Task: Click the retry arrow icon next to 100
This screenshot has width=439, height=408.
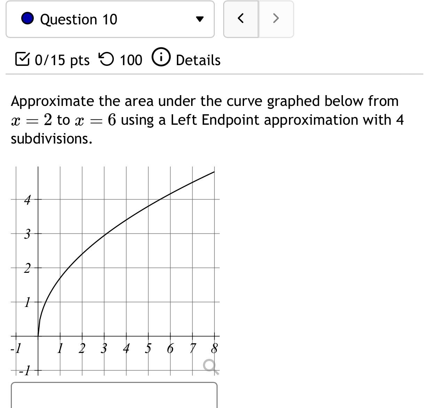Action: [107, 59]
